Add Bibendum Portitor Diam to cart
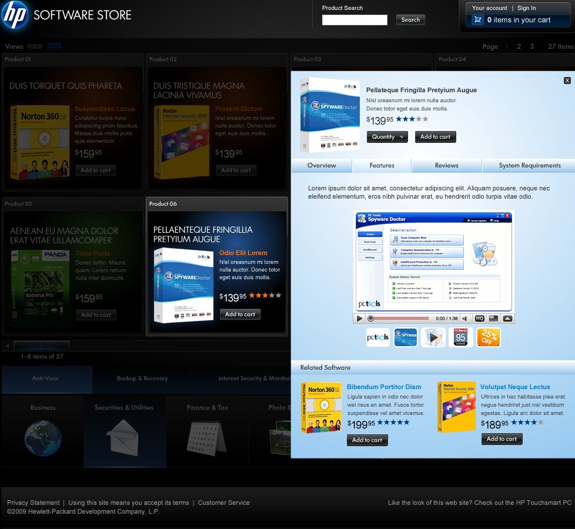This screenshot has height=529, width=575. click(x=367, y=440)
